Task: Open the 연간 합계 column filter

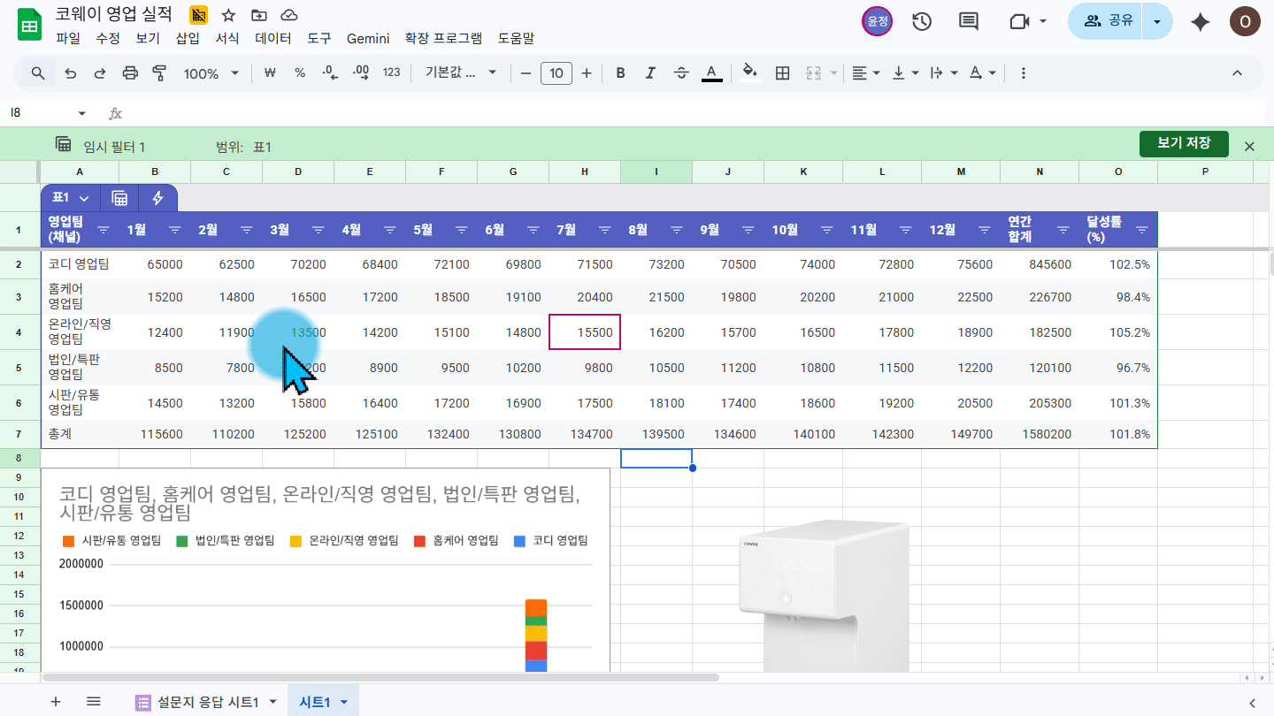Action: [1063, 230]
